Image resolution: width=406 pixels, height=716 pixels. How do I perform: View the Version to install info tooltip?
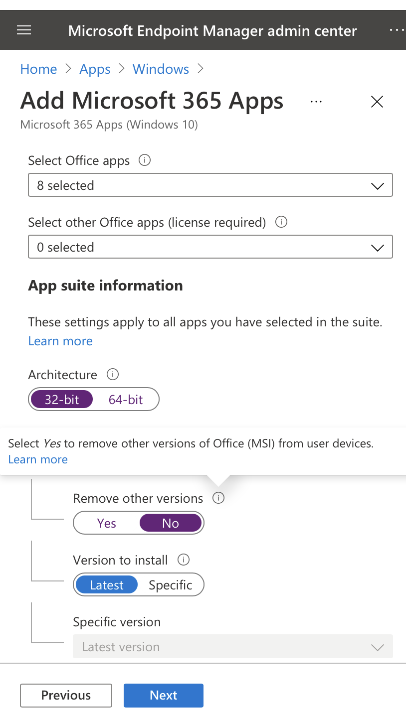pos(184,560)
